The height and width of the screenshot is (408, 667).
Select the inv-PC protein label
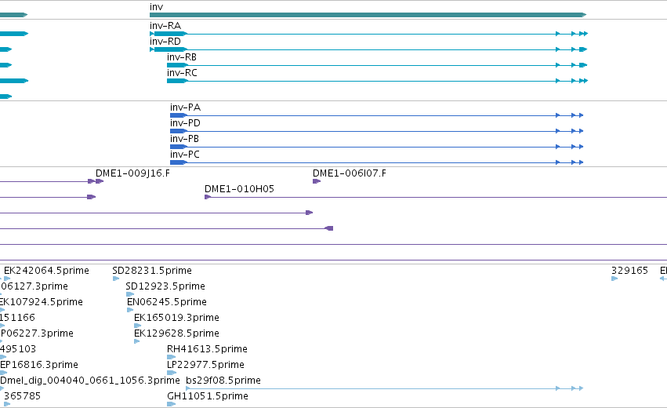click(x=185, y=155)
